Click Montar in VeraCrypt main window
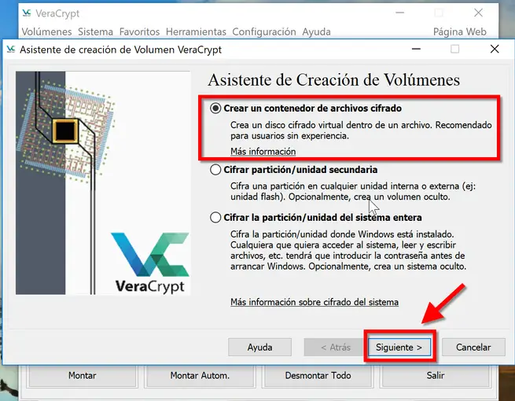 83,376
